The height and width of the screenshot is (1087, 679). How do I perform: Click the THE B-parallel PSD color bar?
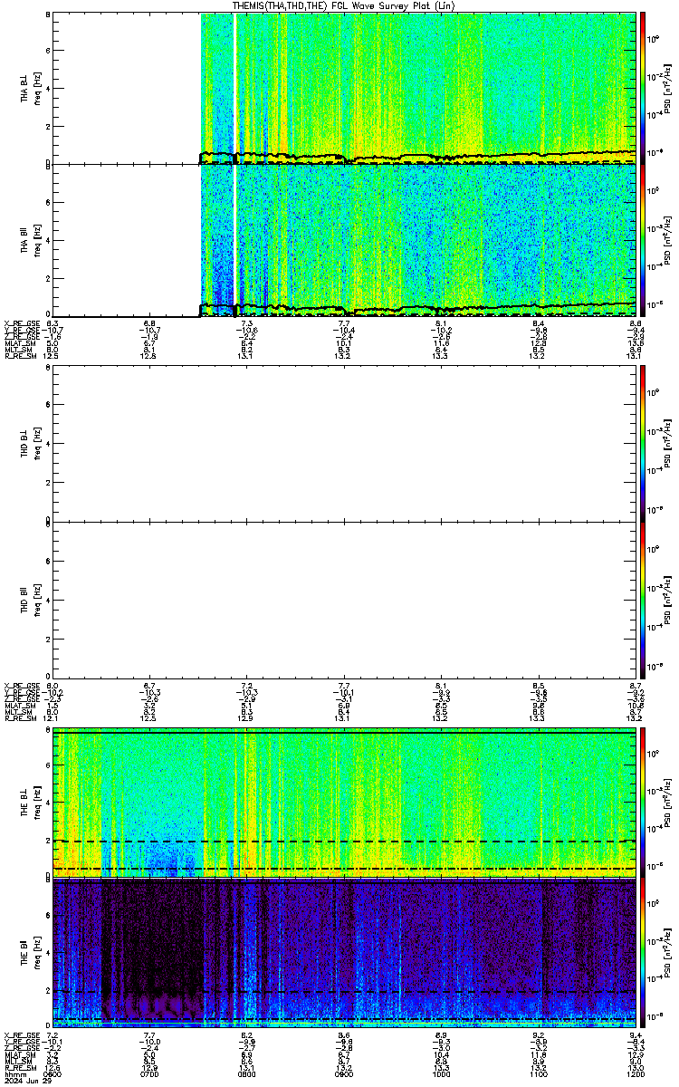coord(644,953)
